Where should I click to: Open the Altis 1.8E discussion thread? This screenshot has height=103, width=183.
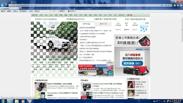pyautogui.click(x=87, y=55)
